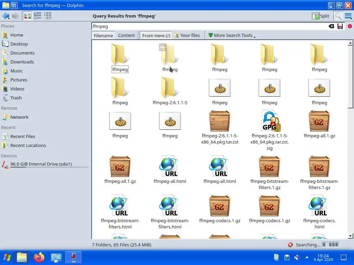Click the Searching progress bar
The width and height of the screenshot is (354, 265).
[331, 245]
